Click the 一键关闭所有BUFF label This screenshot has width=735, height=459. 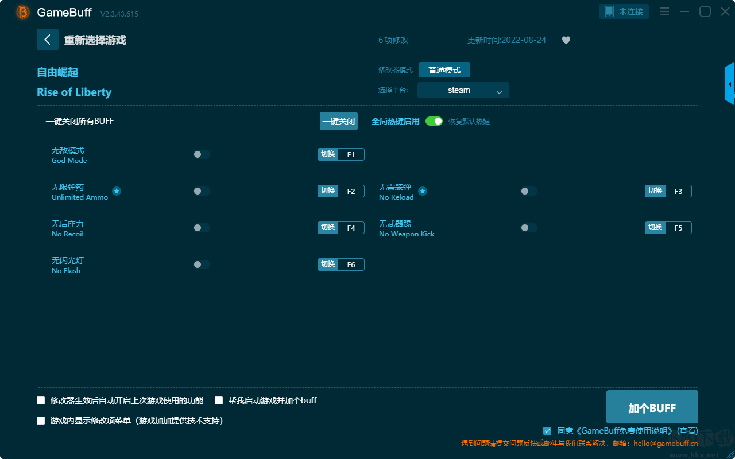pyautogui.click(x=80, y=121)
